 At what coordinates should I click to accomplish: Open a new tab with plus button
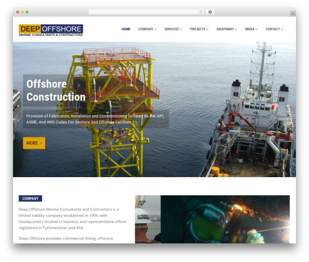click(x=293, y=14)
